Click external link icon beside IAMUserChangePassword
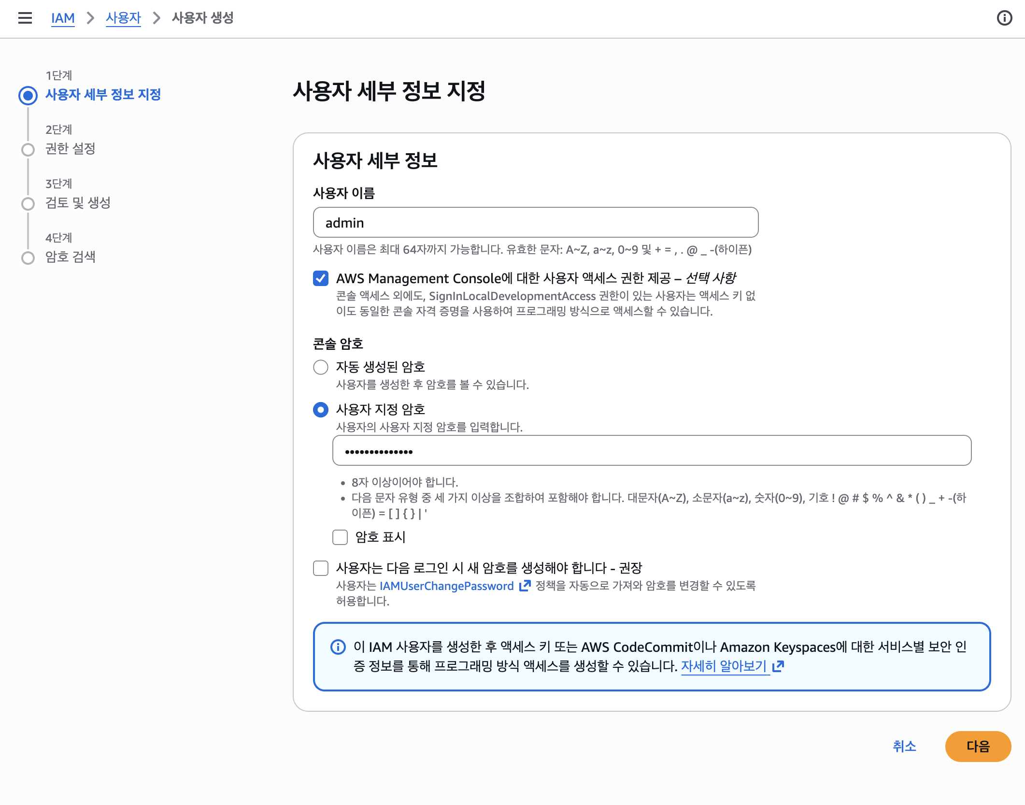Image resolution: width=1025 pixels, height=805 pixels. click(x=525, y=586)
